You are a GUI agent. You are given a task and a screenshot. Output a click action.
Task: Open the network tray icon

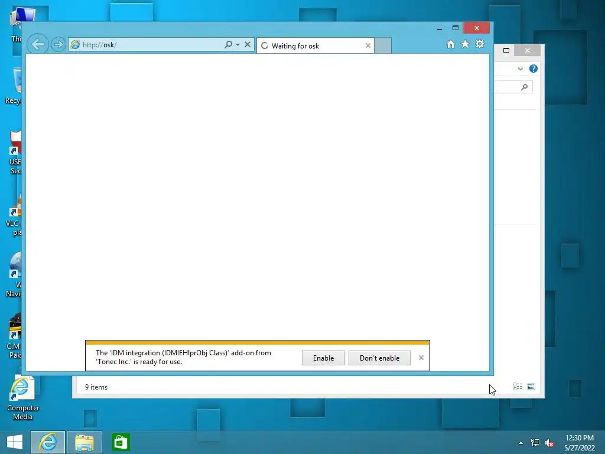click(535, 443)
